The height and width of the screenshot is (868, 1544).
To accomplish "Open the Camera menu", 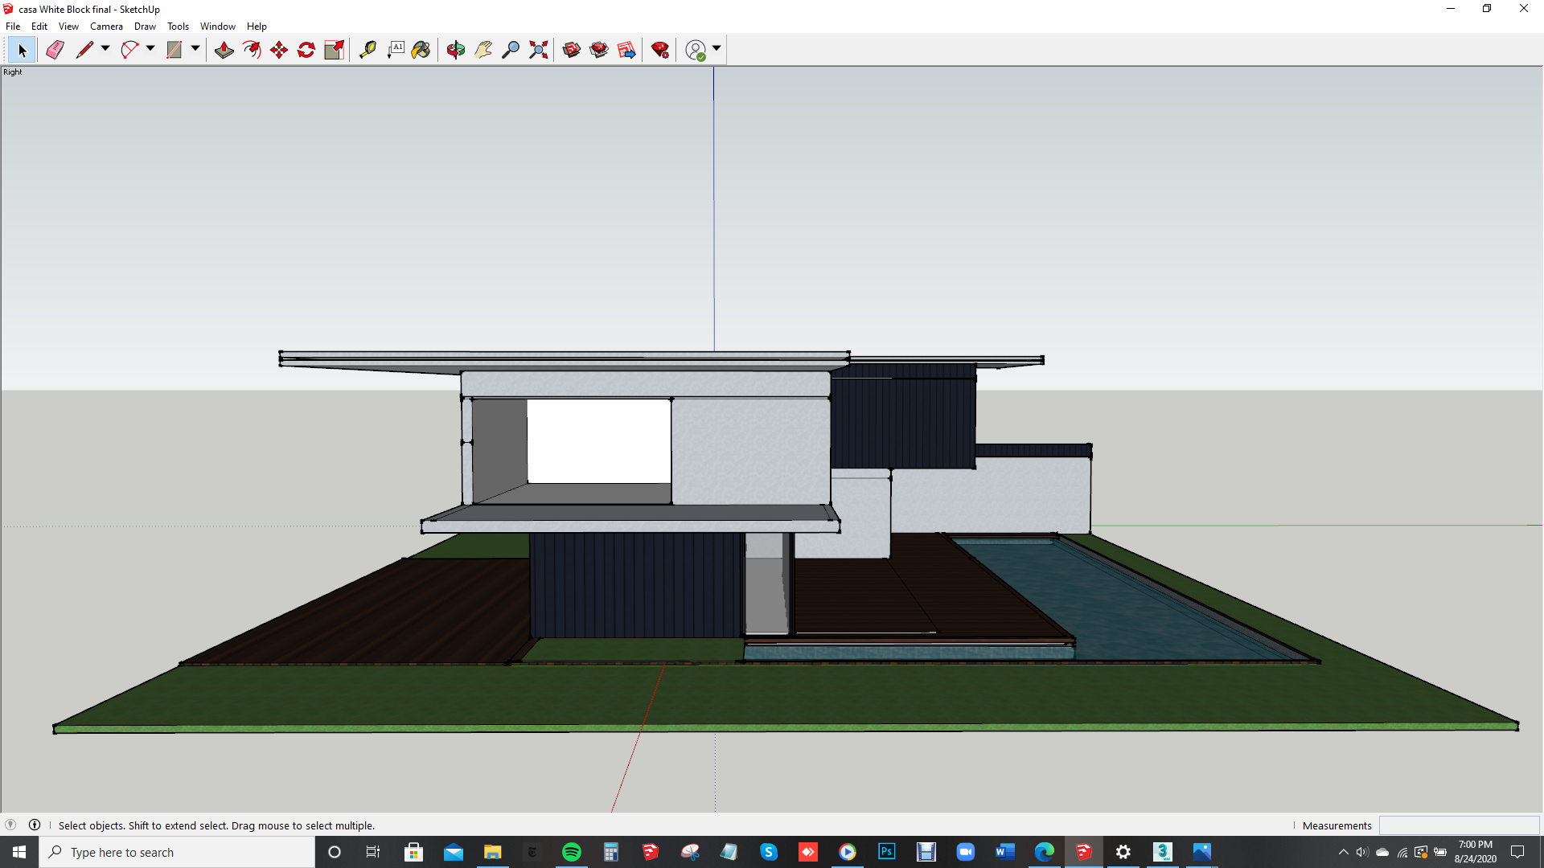I will point(106,27).
